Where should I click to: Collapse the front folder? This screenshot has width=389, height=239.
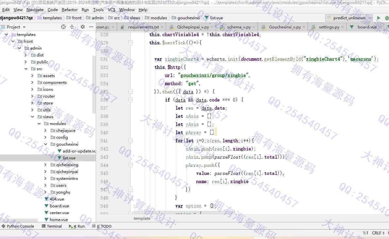[x=13, y=41]
